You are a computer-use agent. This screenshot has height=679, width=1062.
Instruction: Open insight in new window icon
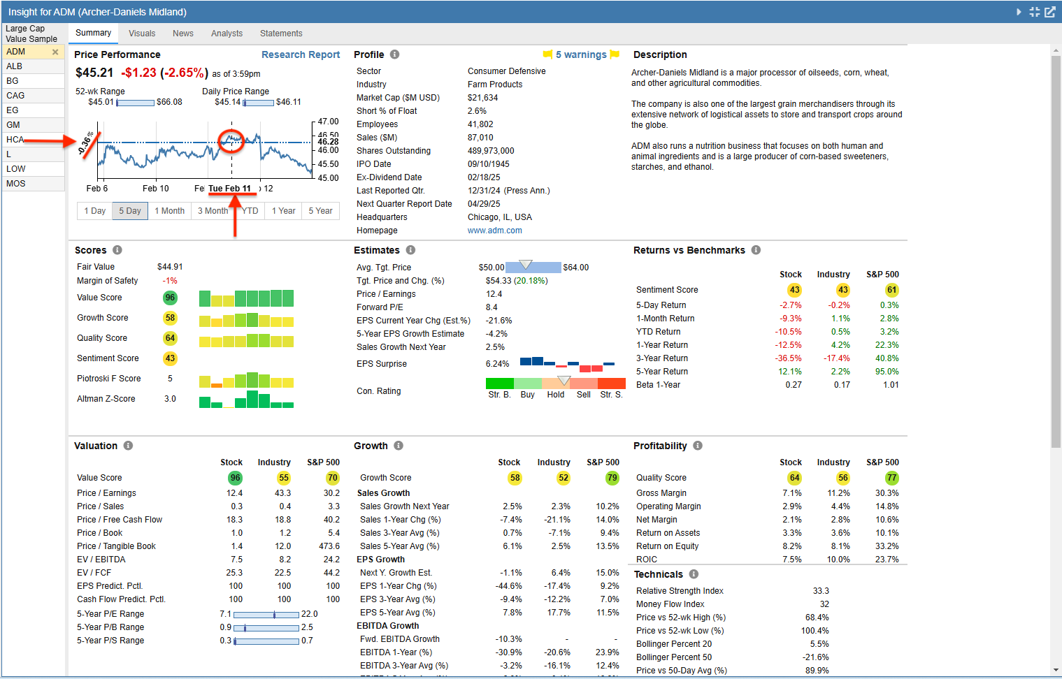pos(1049,12)
